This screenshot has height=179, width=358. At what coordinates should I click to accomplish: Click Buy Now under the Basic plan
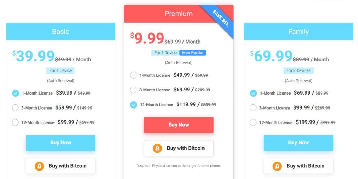coord(60,143)
